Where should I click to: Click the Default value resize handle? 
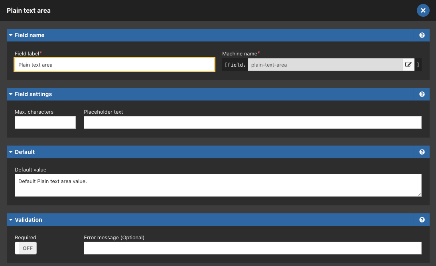click(420, 195)
